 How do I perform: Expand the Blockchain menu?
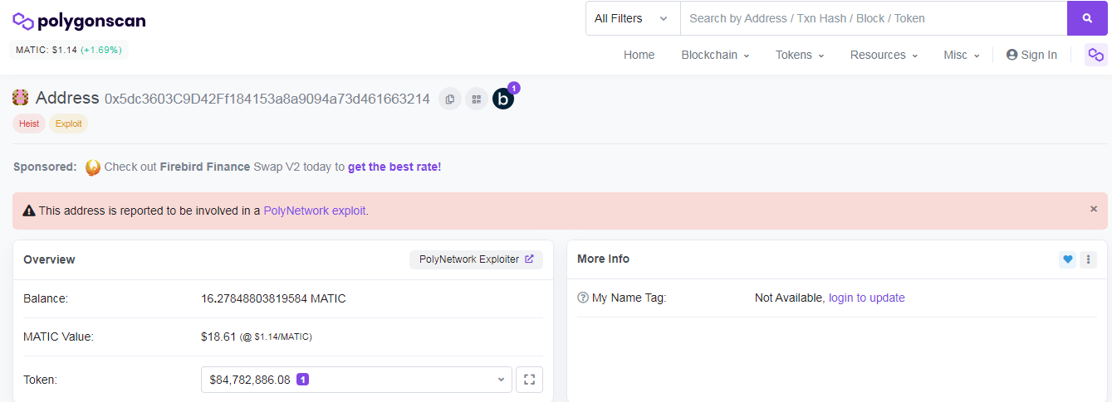click(715, 55)
